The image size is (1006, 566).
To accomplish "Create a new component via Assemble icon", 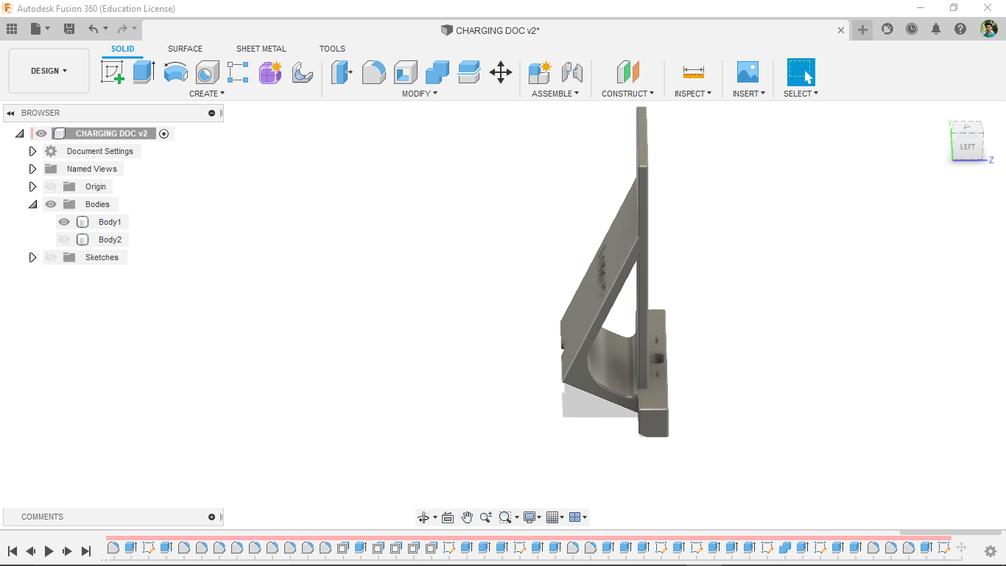I will coord(540,72).
